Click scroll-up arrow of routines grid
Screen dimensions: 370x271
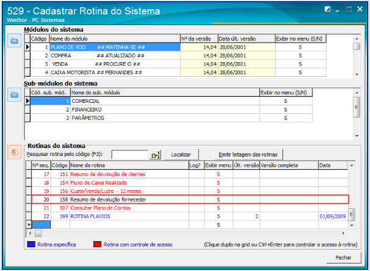(x=352, y=166)
